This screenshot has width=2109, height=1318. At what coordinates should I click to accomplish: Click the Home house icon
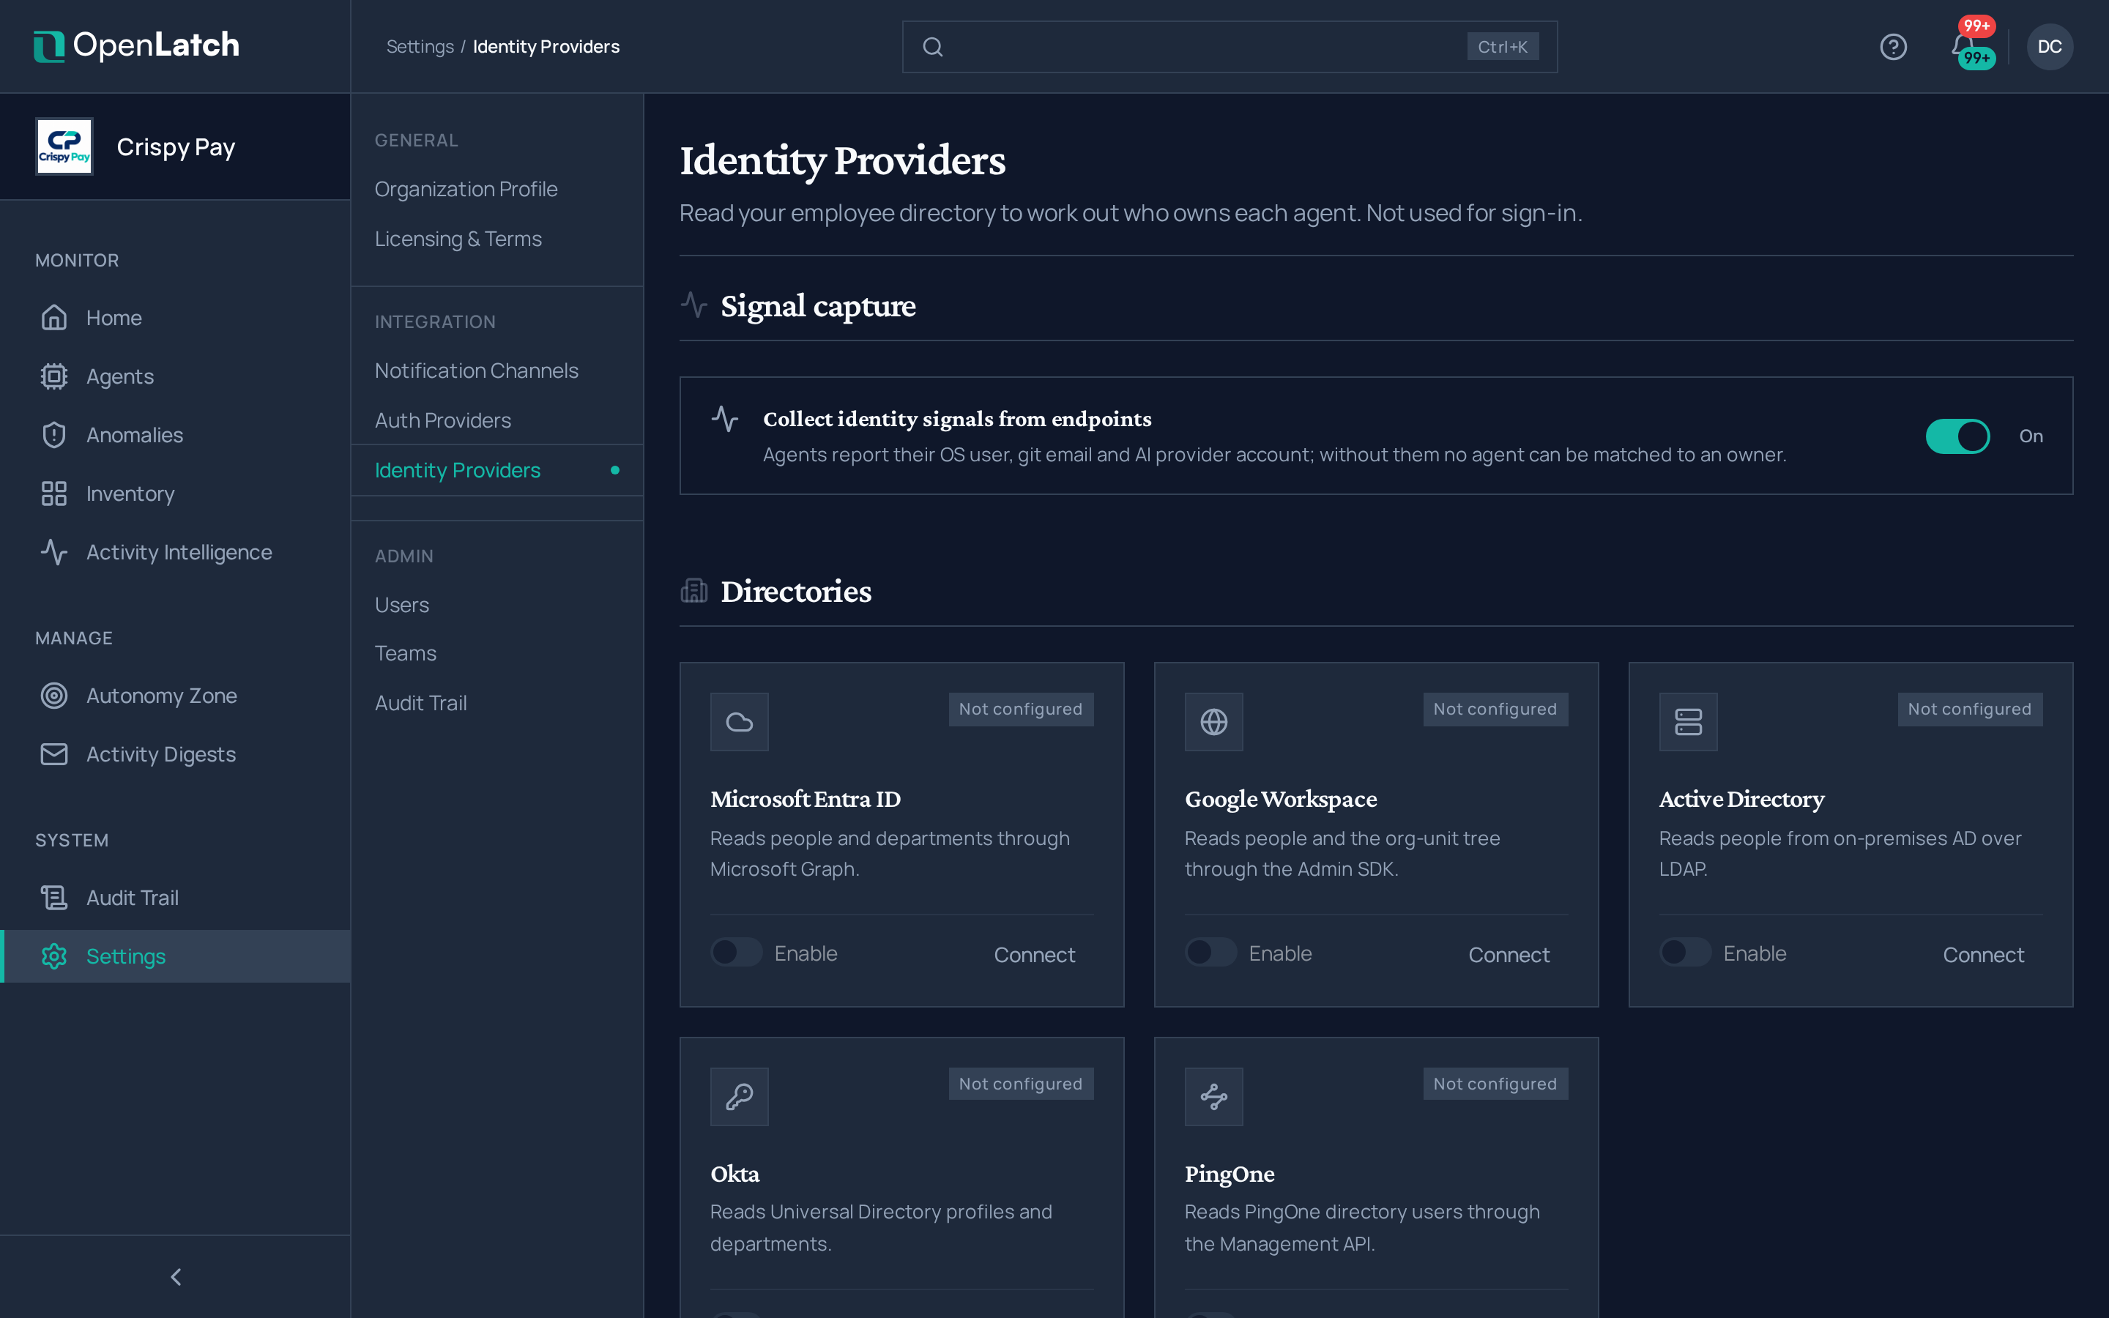click(x=54, y=317)
